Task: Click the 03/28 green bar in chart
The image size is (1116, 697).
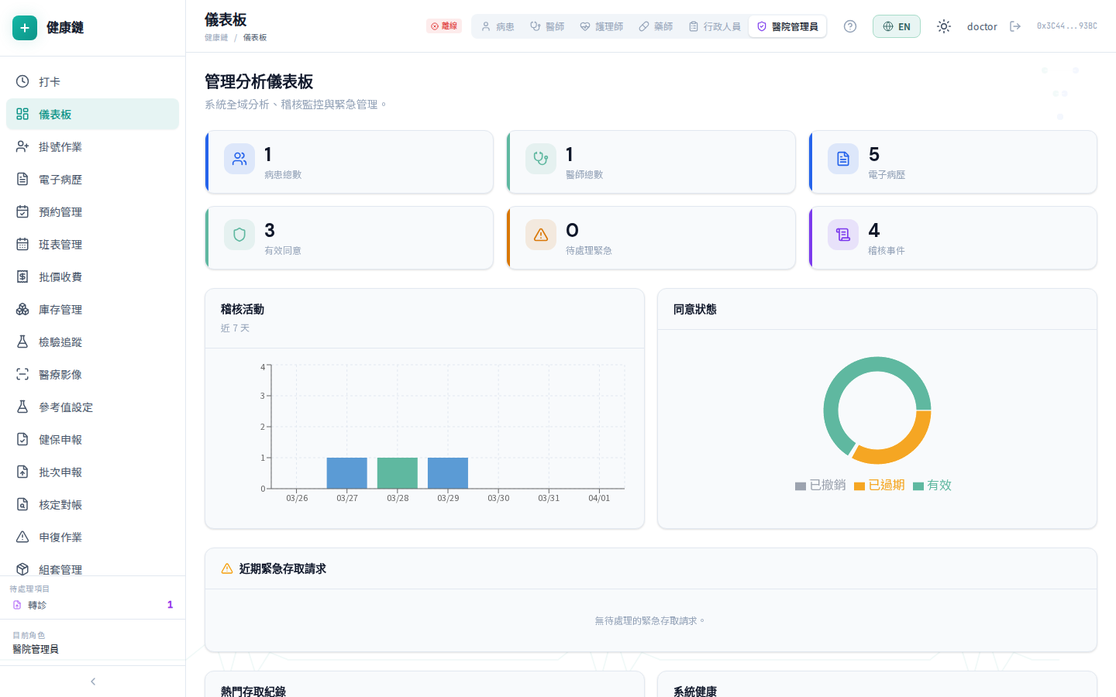Action: 398,472
